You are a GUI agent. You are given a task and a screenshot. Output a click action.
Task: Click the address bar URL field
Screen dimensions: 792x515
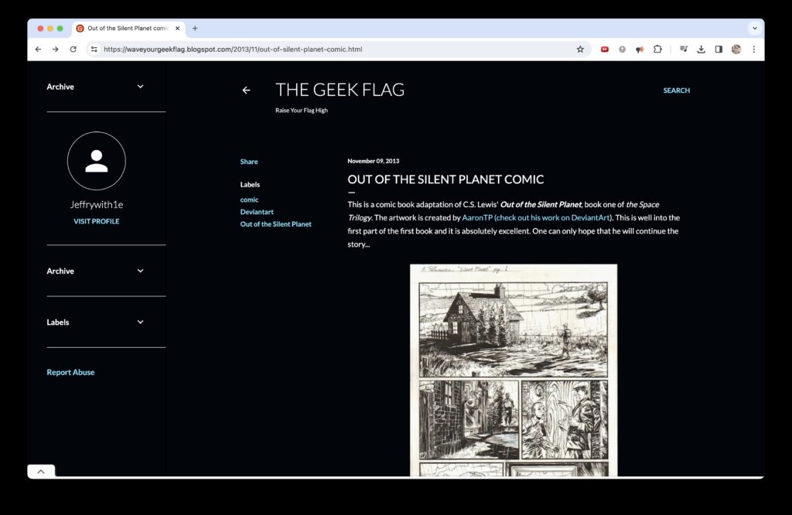[333, 49]
